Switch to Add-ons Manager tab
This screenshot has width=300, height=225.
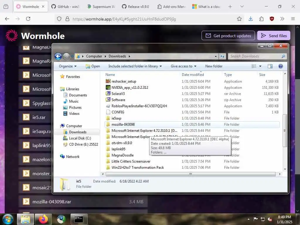click(x=171, y=6)
